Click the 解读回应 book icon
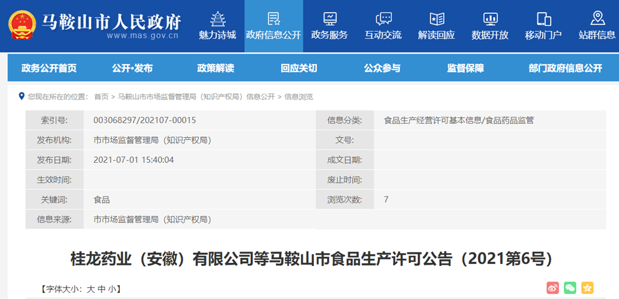This screenshot has width=619, height=299. pyautogui.click(x=436, y=19)
